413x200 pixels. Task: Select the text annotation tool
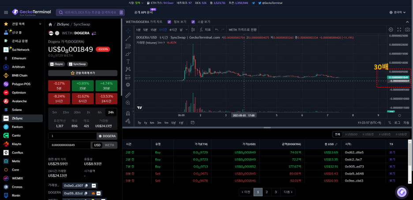pyautogui.click(x=128, y=62)
